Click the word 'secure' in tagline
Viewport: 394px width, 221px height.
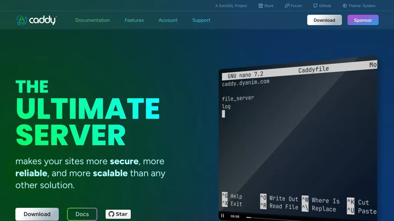pos(124,161)
